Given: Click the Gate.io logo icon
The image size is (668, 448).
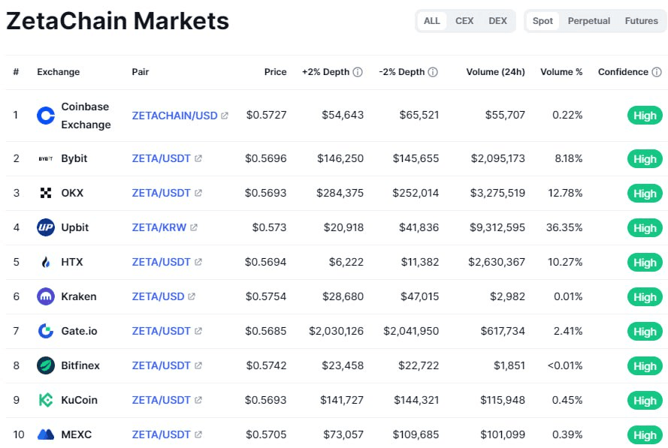Looking at the screenshot, I should [46, 331].
